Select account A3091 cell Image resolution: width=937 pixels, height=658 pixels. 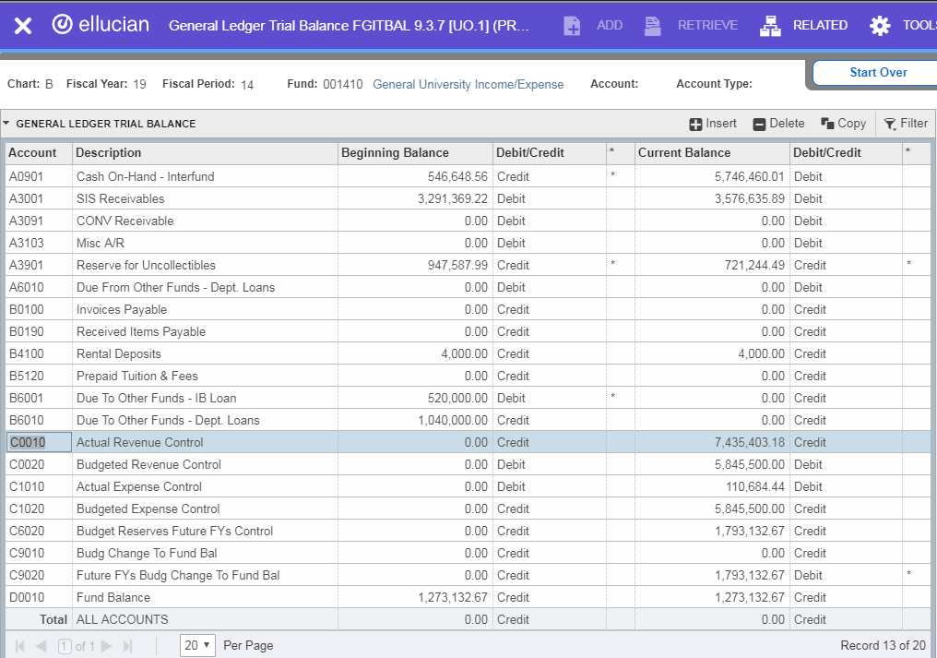click(x=39, y=221)
